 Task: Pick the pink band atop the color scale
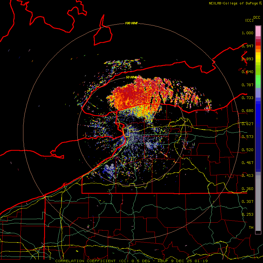[258, 31]
